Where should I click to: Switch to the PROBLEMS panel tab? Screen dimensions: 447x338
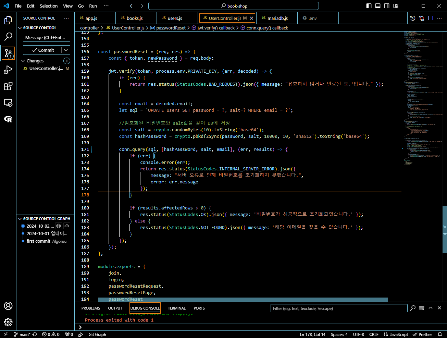91,308
